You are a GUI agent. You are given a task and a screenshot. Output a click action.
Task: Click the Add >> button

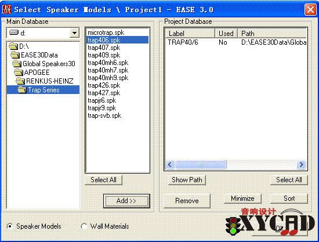(x=126, y=201)
